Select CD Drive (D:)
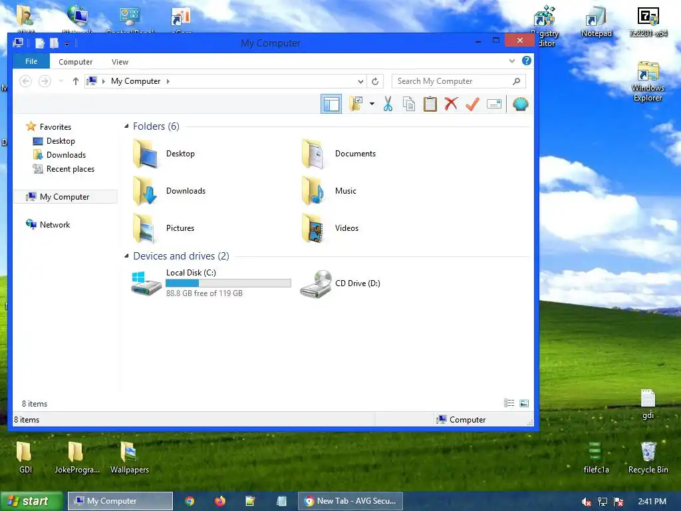This screenshot has width=681, height=511. [x=340, y=283]
